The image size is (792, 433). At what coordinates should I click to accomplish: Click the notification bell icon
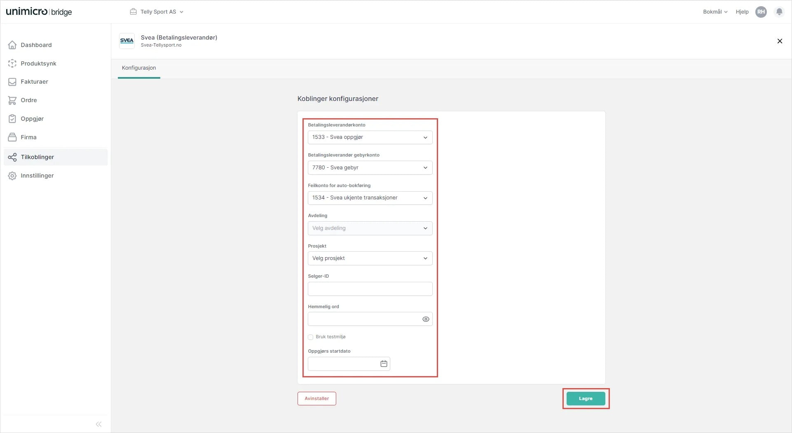(779, 12)
